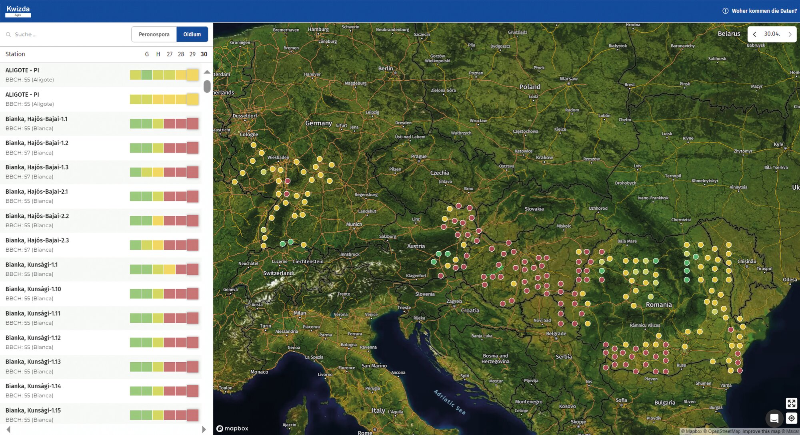Open the chat bubble widget
800x435 pixels.
(774, 418)
